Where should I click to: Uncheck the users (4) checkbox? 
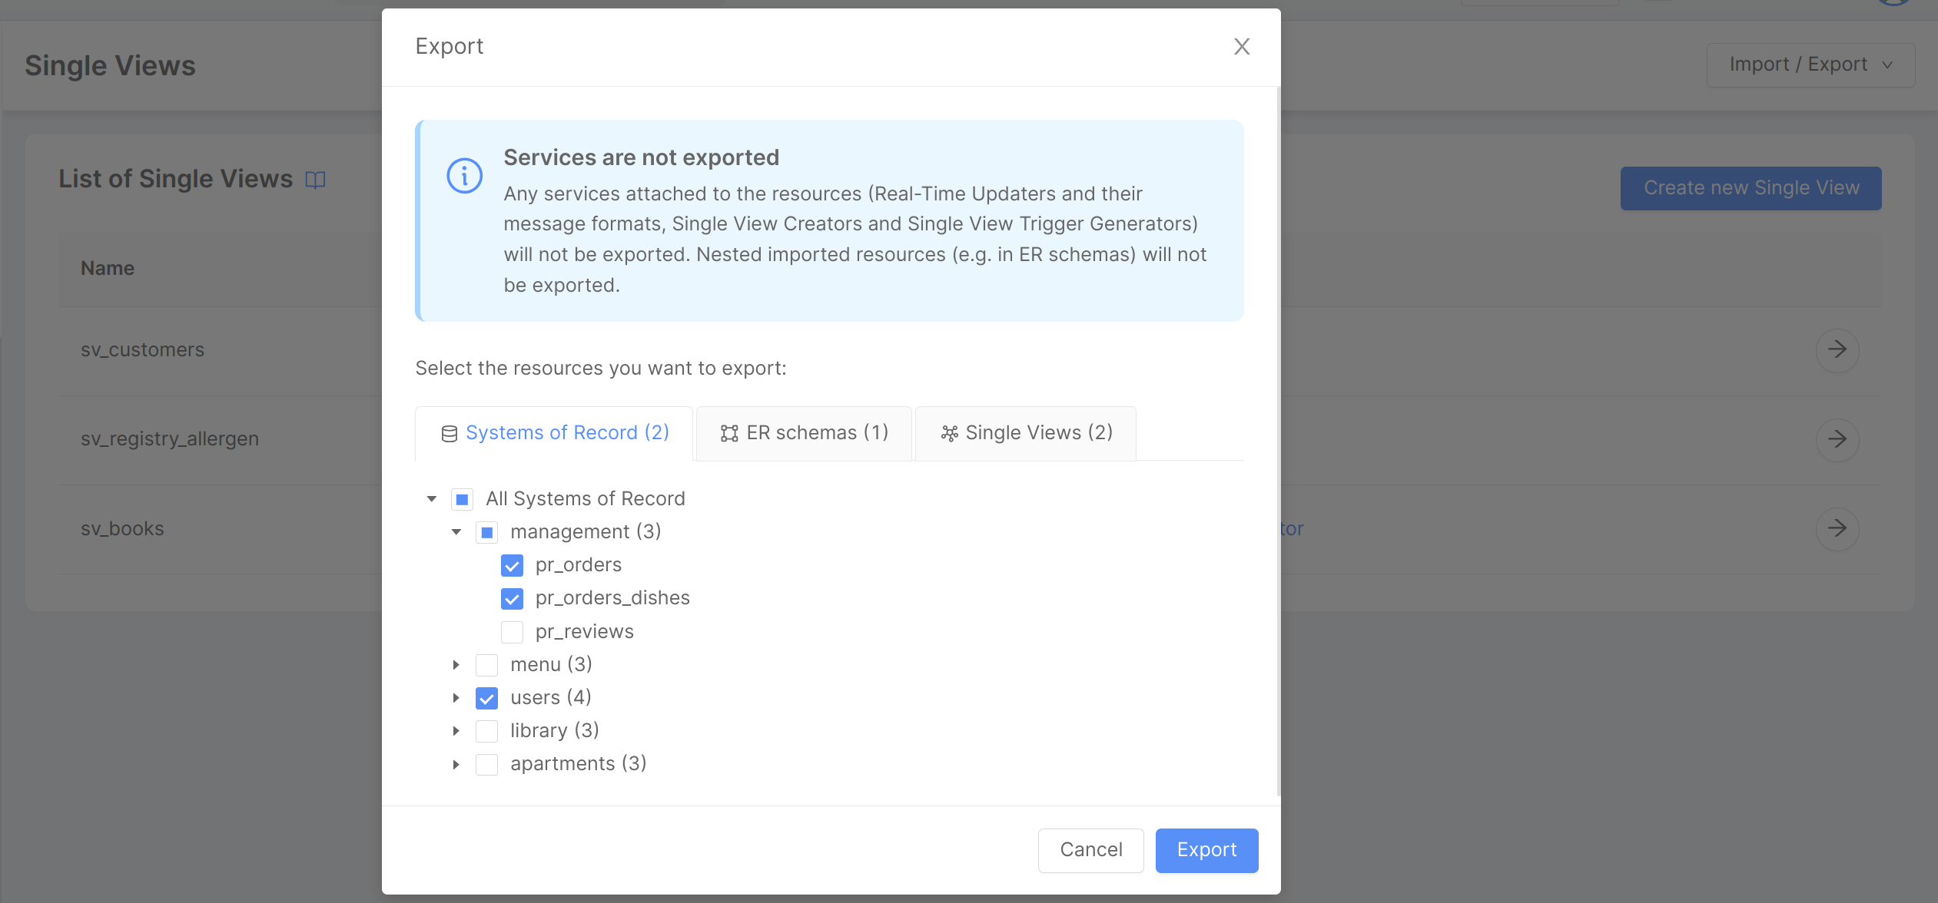[x=486, y=698]
